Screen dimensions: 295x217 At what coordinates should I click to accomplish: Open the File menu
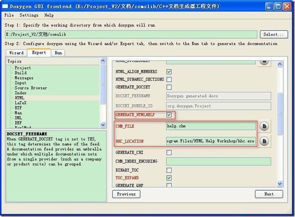(x=9, y=15)
